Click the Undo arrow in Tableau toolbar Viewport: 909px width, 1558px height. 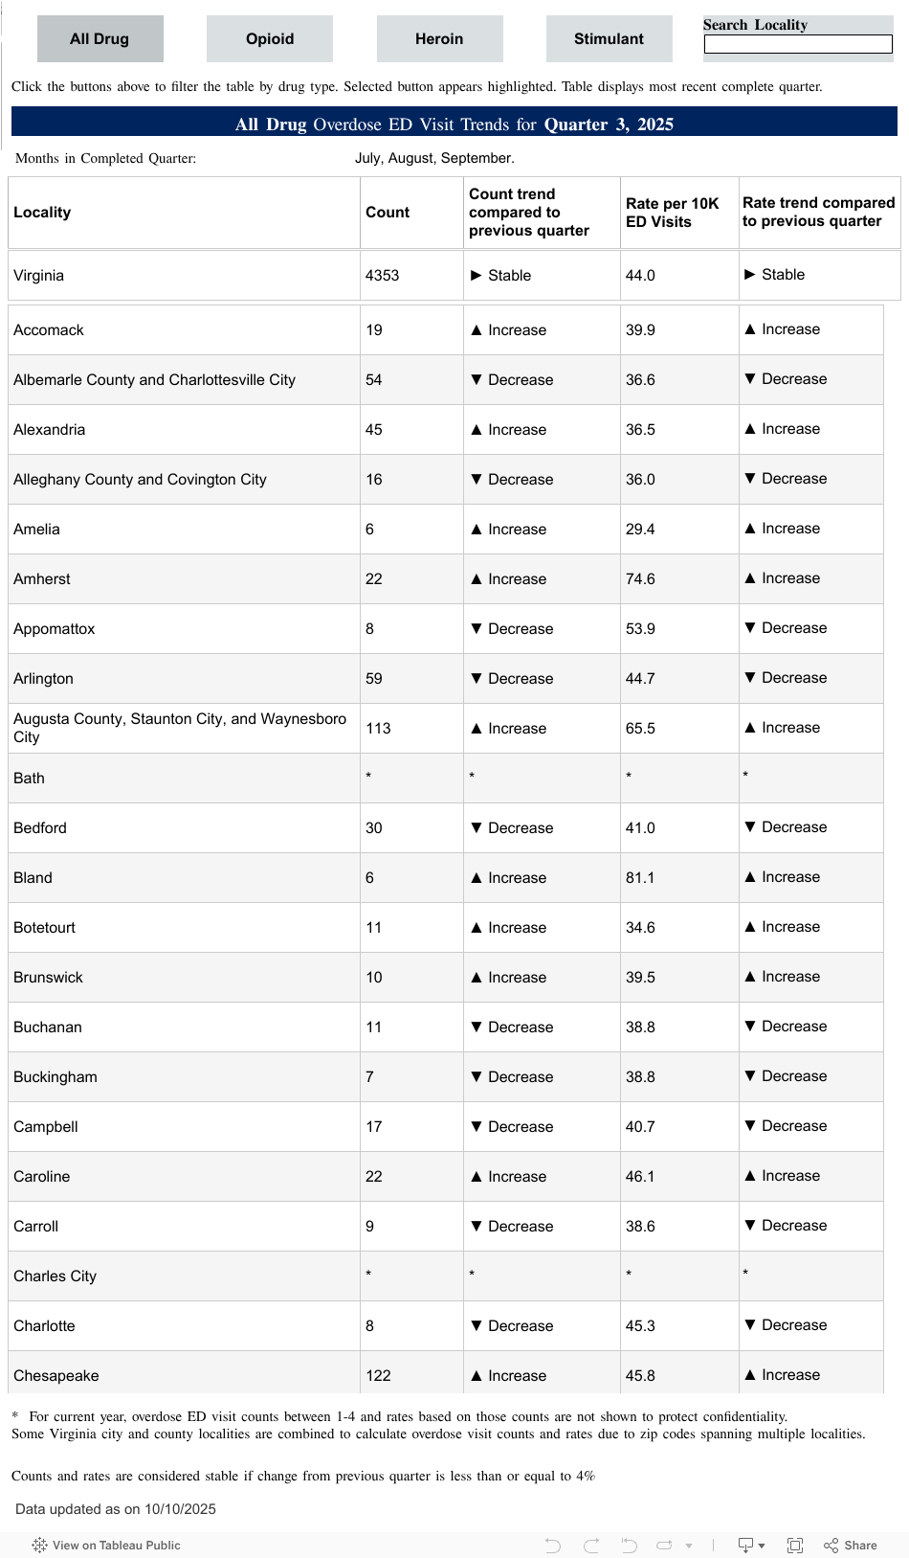552,1545
